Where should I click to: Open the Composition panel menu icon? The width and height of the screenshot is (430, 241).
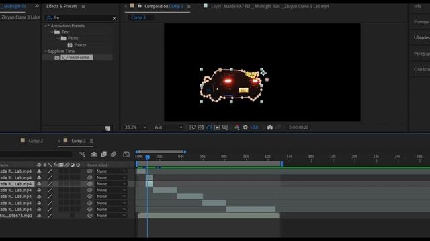coord(189,6)
